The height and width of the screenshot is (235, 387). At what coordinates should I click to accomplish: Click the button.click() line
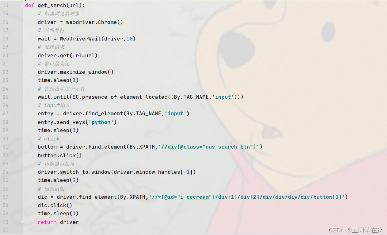[60, 155]
